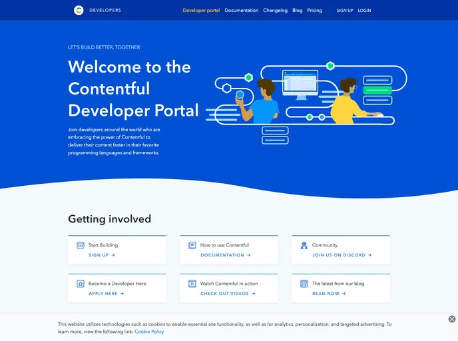The height and width of the screenshot is (341, 458).
Task: Click the arrow next to CHECK OUT VIDEOS
Action: pos(254,294)
